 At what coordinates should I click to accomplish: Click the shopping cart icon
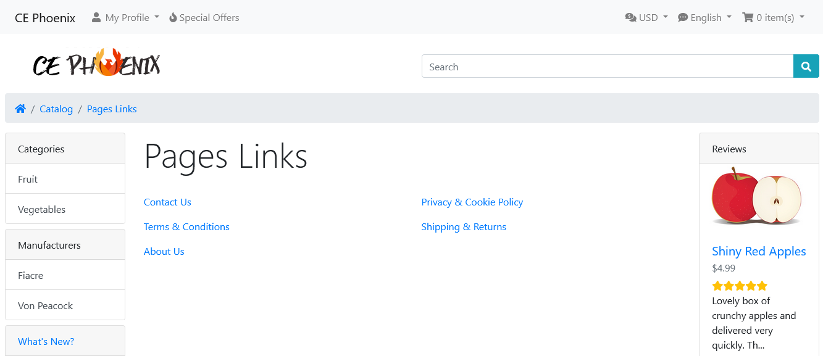(748, 17)
